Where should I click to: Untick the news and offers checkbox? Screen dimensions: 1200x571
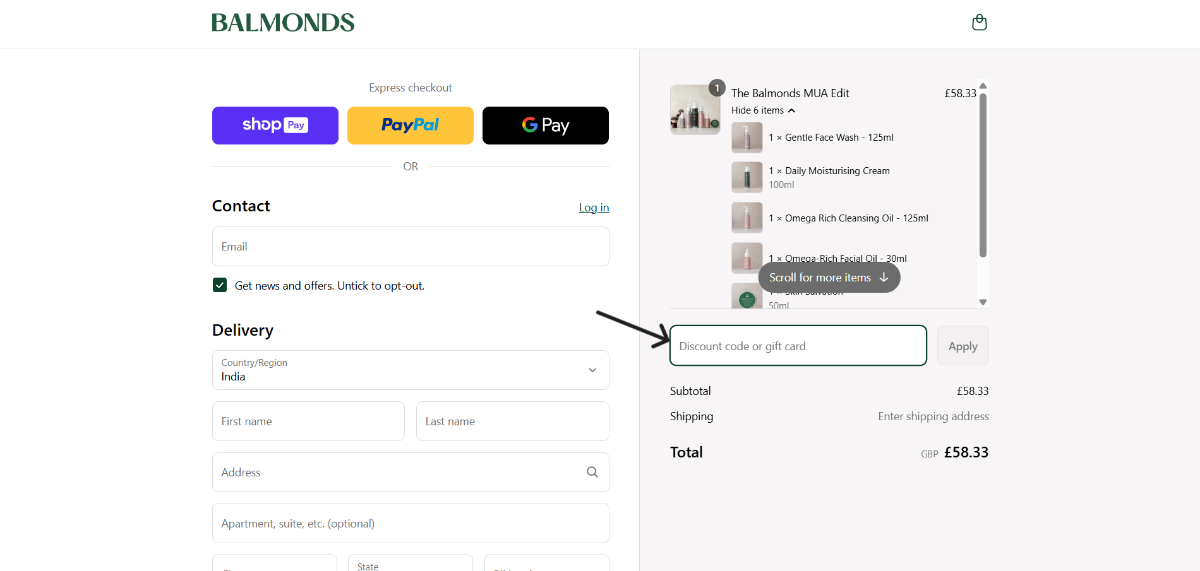coord(220,285)
